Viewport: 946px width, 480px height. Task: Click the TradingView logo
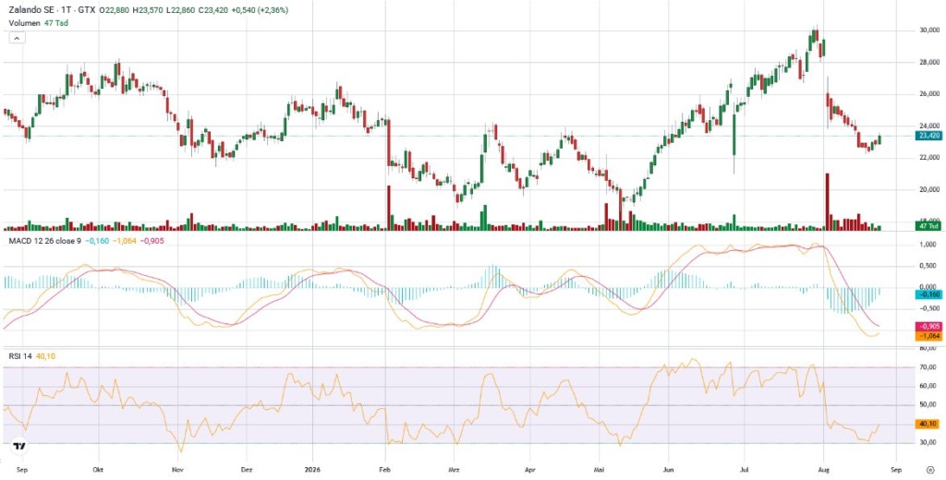click(x=20, y=446)
